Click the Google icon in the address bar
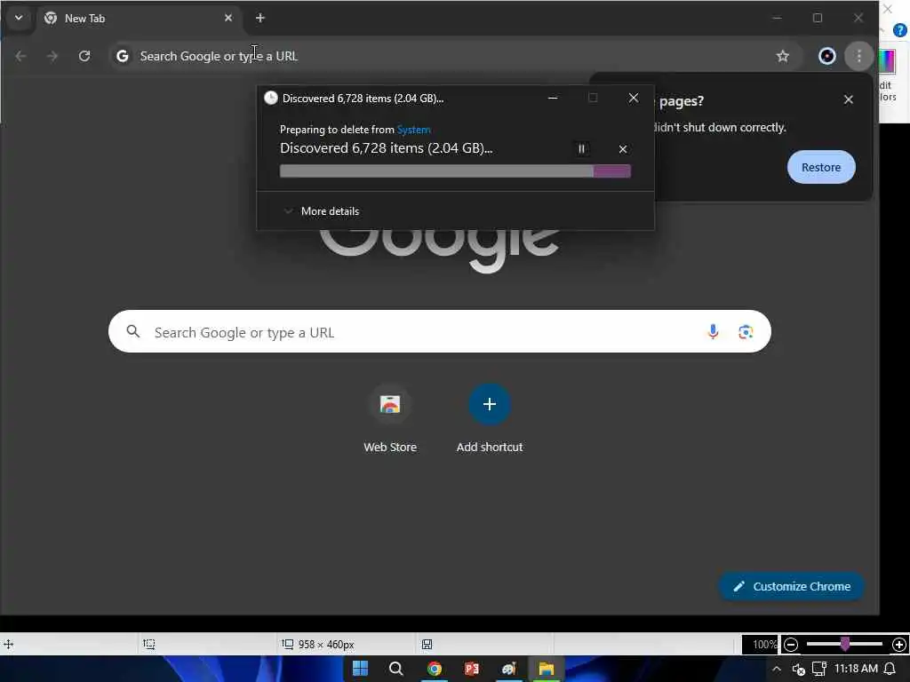The image size is (910, 682). point(123,56)
